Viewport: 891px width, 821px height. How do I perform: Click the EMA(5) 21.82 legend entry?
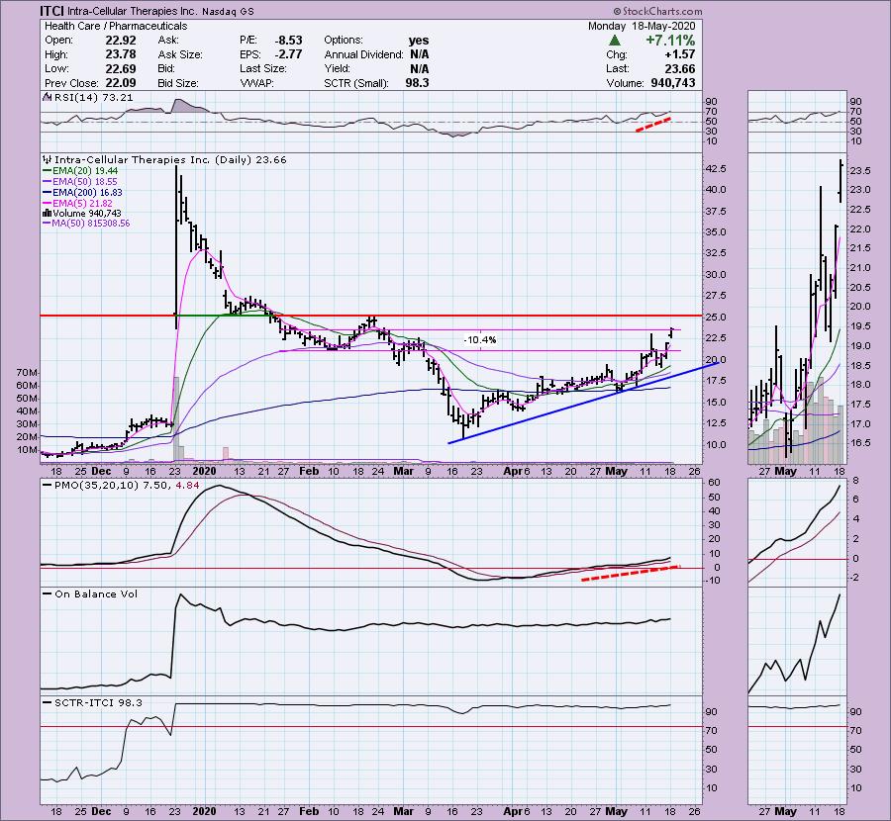click(x=78, y=203)
